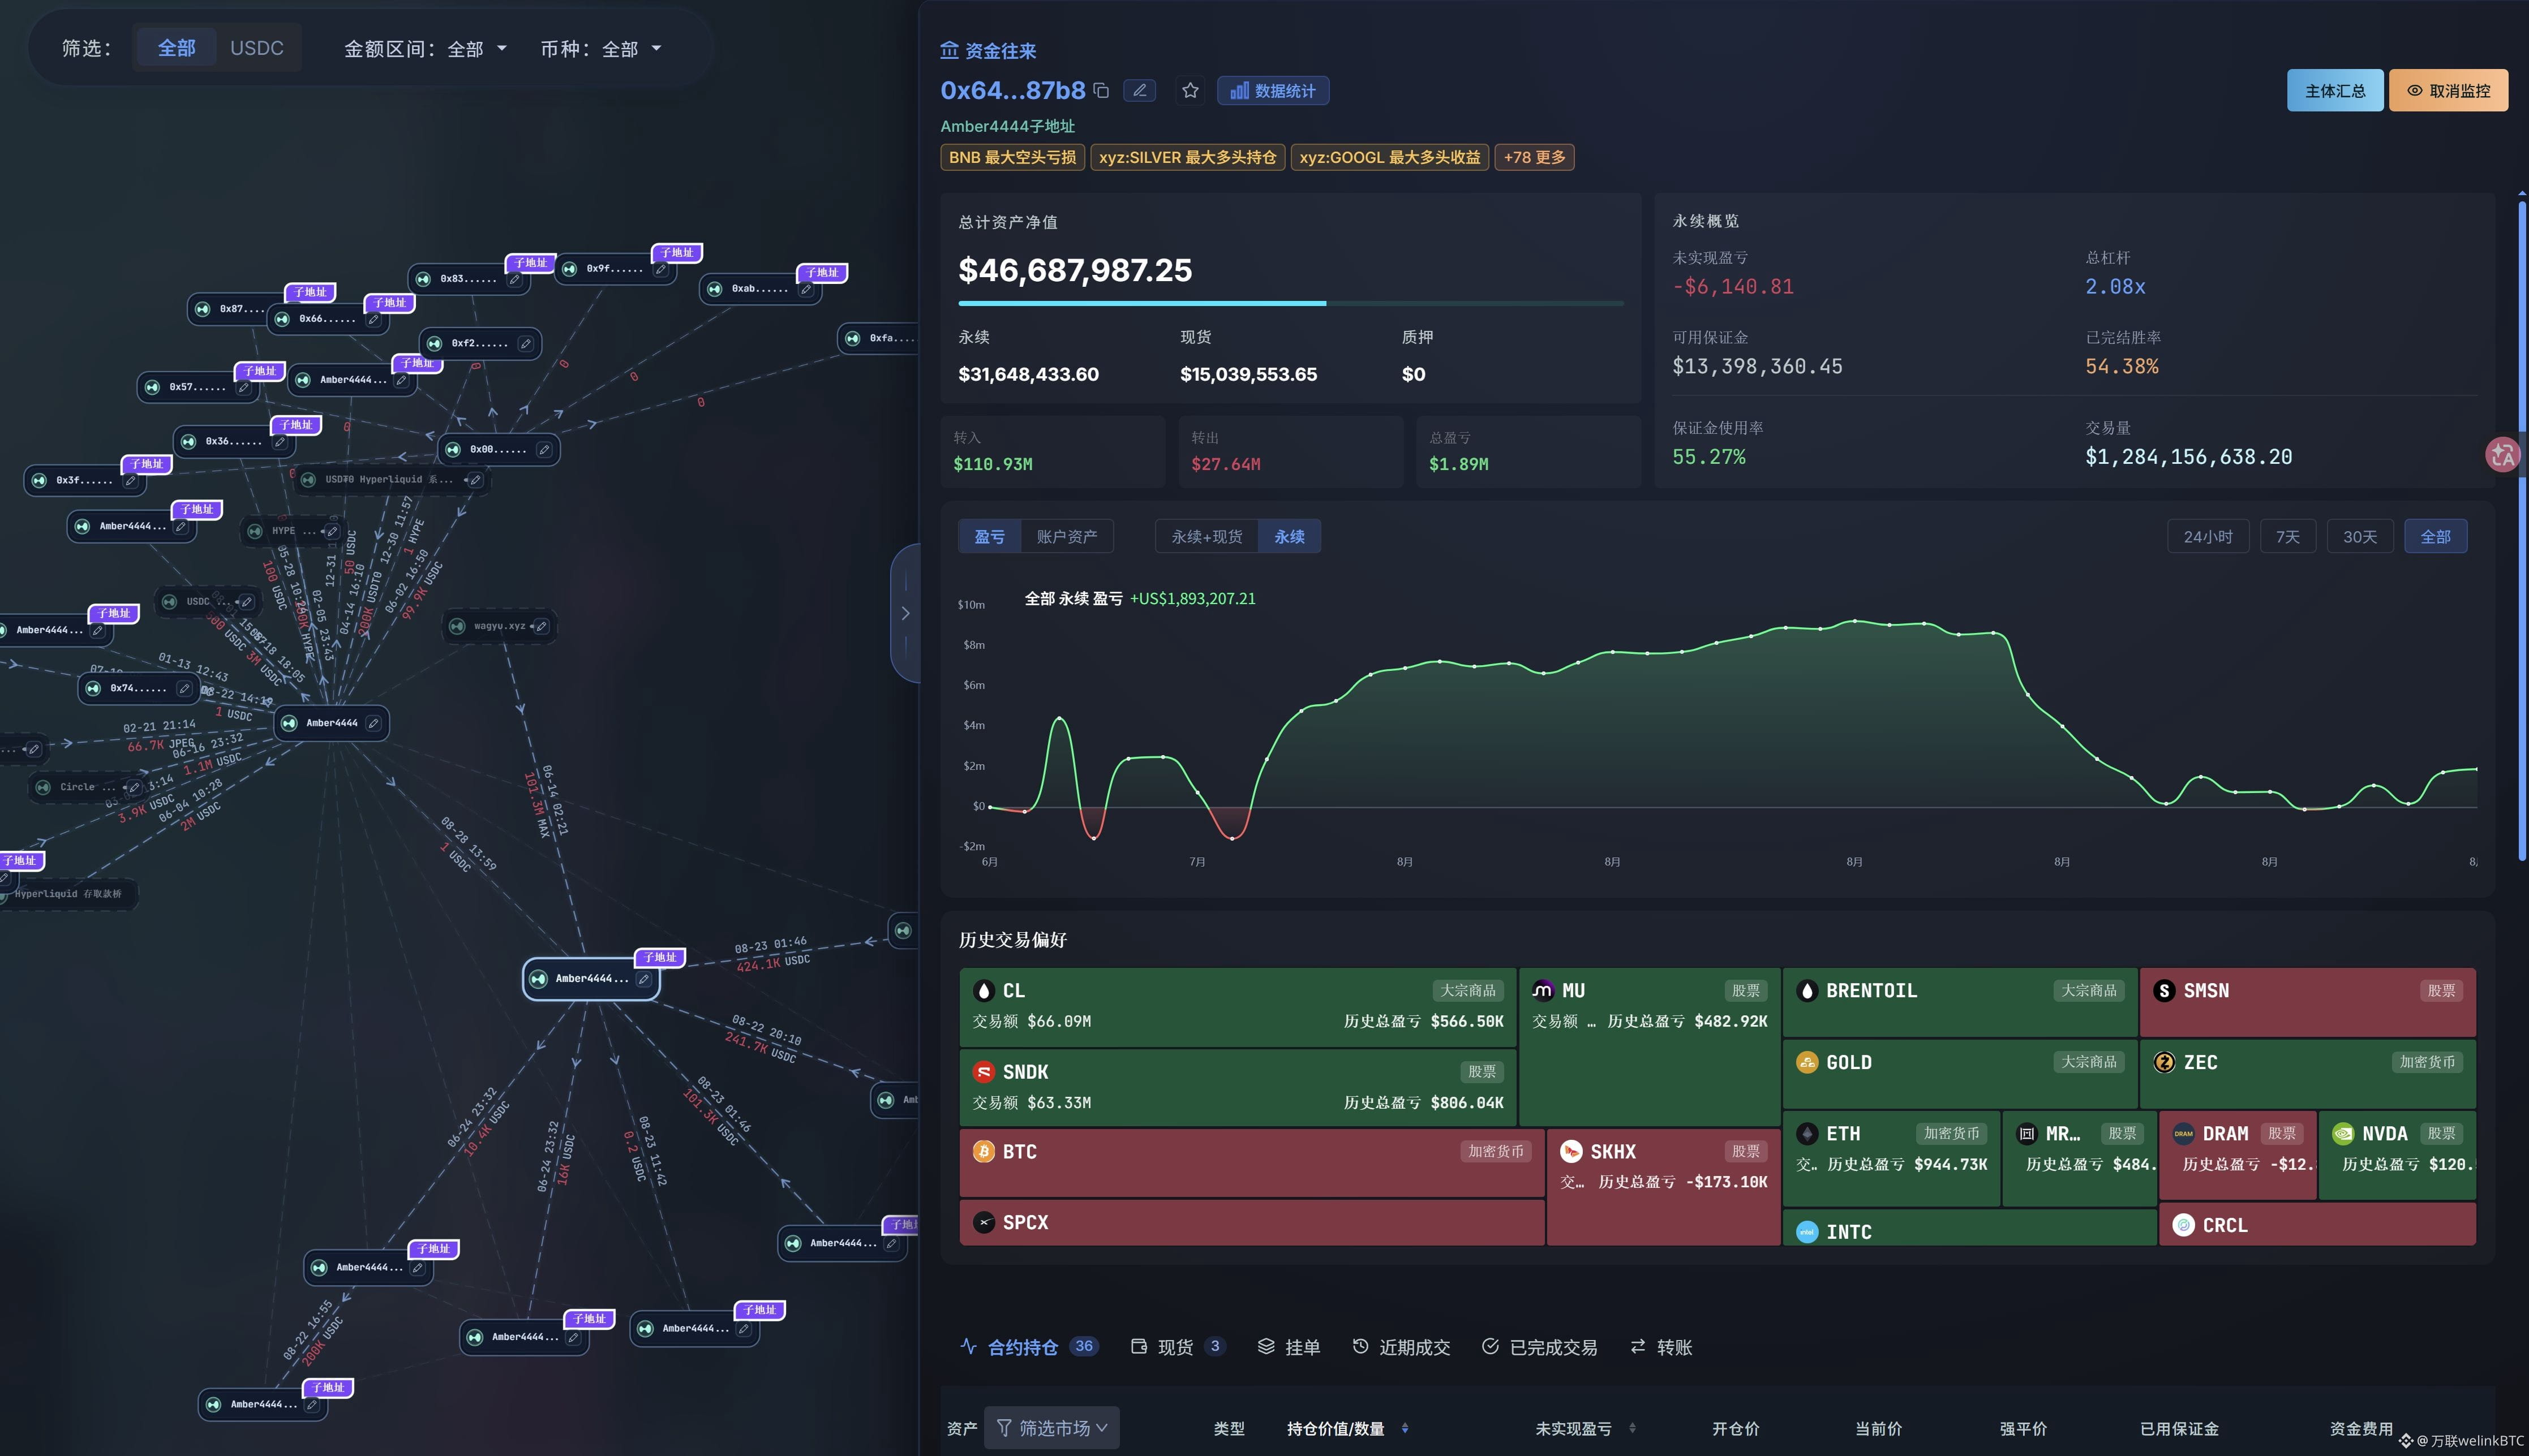Screen dimensions: 2529x1456
Task: Select the xyz:GOOGL 最大多头收益 tag
Action: (x=1389, y=157)
